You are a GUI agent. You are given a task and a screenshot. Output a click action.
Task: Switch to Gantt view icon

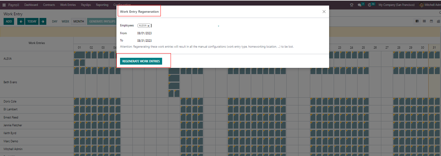click(417, 21)
